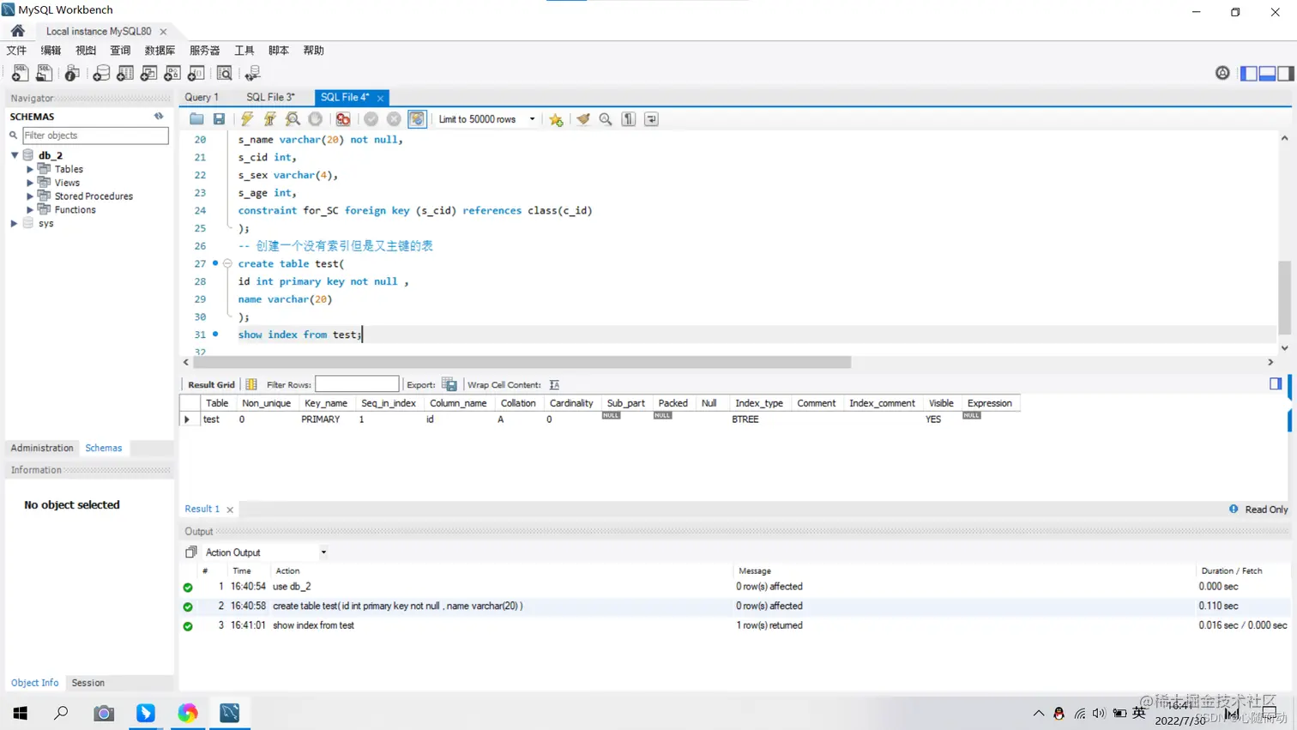Toggle continue-on-error execution icon
The height and width of the screenshot is (730, 1297).
pyautogui.click(x=343, y=119)
